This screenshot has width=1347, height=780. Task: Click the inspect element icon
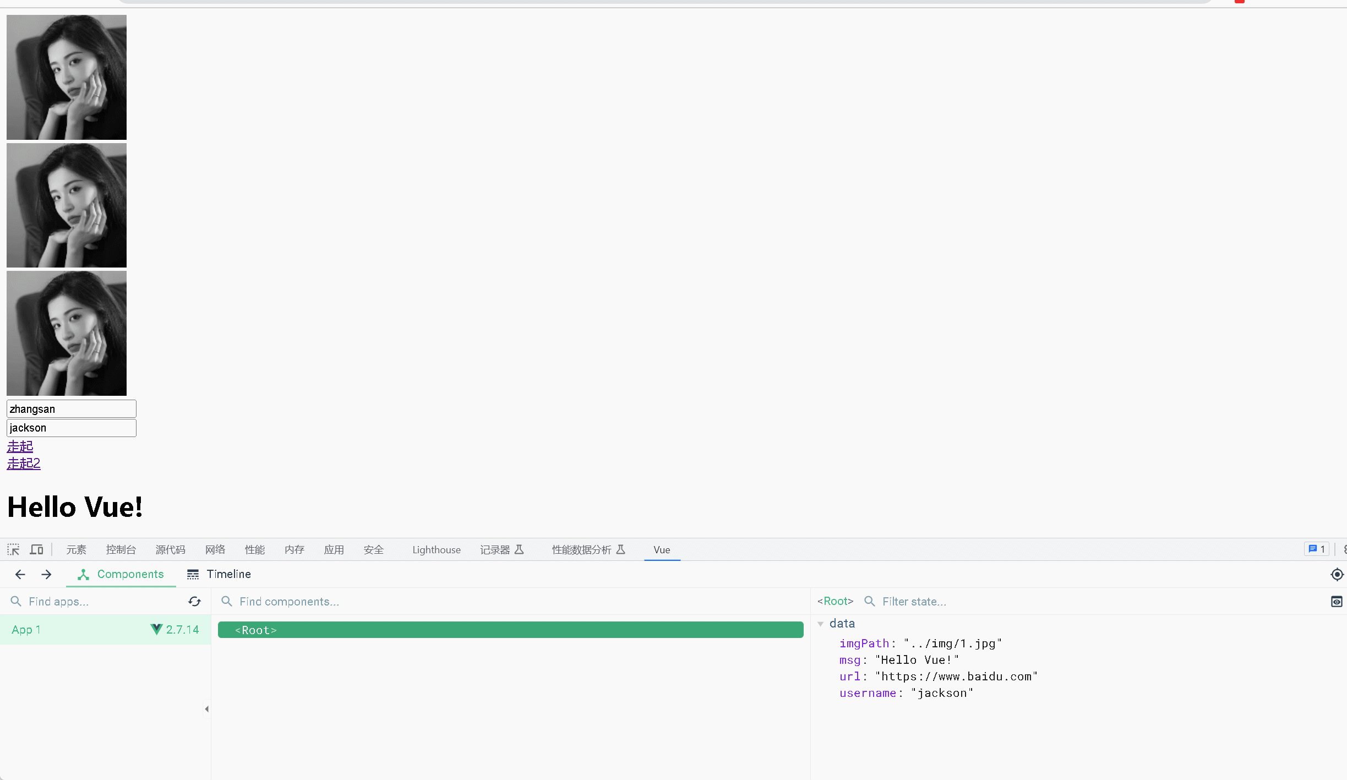13,549
